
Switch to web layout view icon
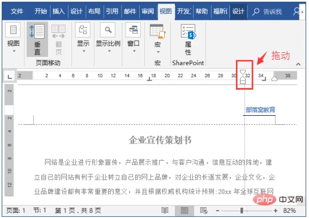[204, 211]
